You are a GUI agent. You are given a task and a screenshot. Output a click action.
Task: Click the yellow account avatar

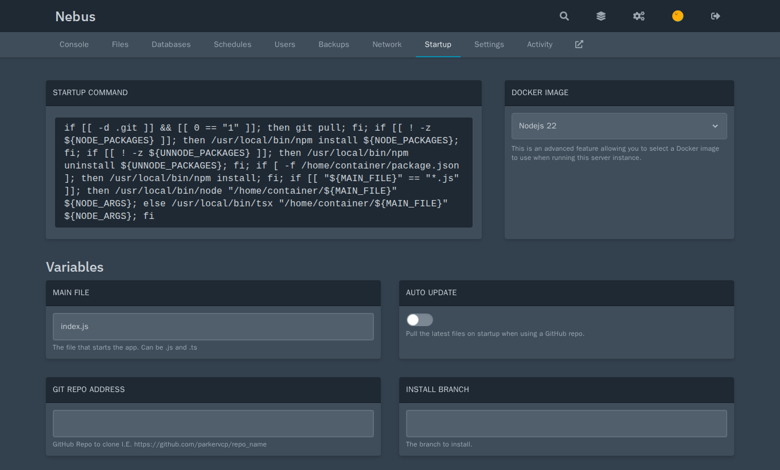678,16
